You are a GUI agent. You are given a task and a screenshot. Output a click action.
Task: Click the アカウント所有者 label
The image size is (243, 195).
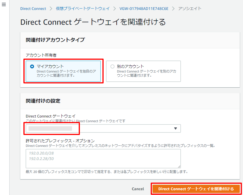[41, 55]
